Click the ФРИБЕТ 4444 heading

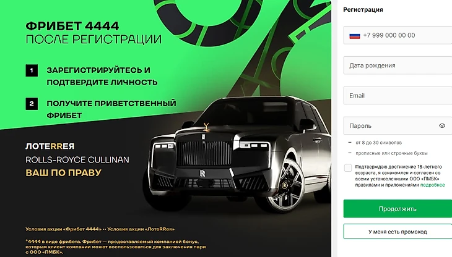pos(72,26)
